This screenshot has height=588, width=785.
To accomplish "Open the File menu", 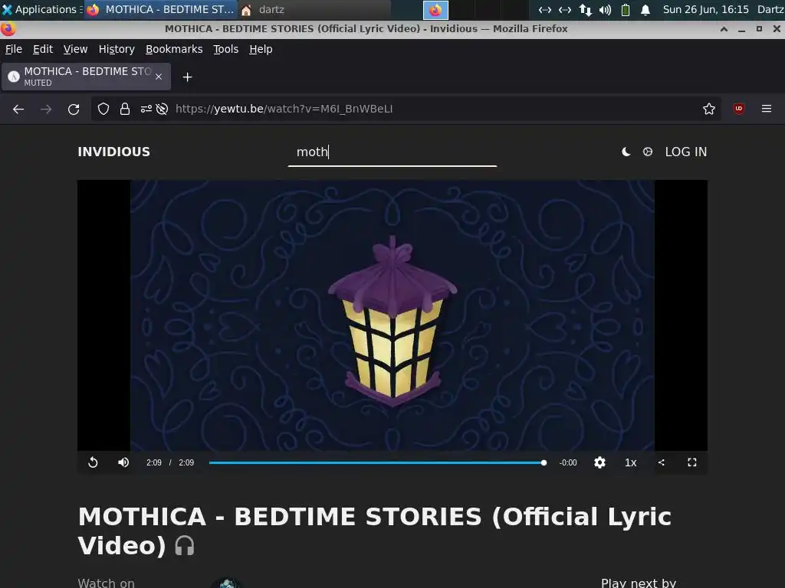I will tap(14, 49).
